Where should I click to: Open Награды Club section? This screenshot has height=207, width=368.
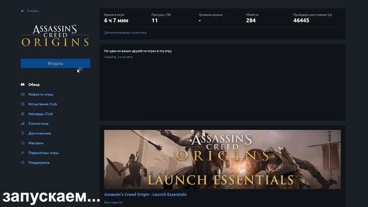tap(41, 114)
